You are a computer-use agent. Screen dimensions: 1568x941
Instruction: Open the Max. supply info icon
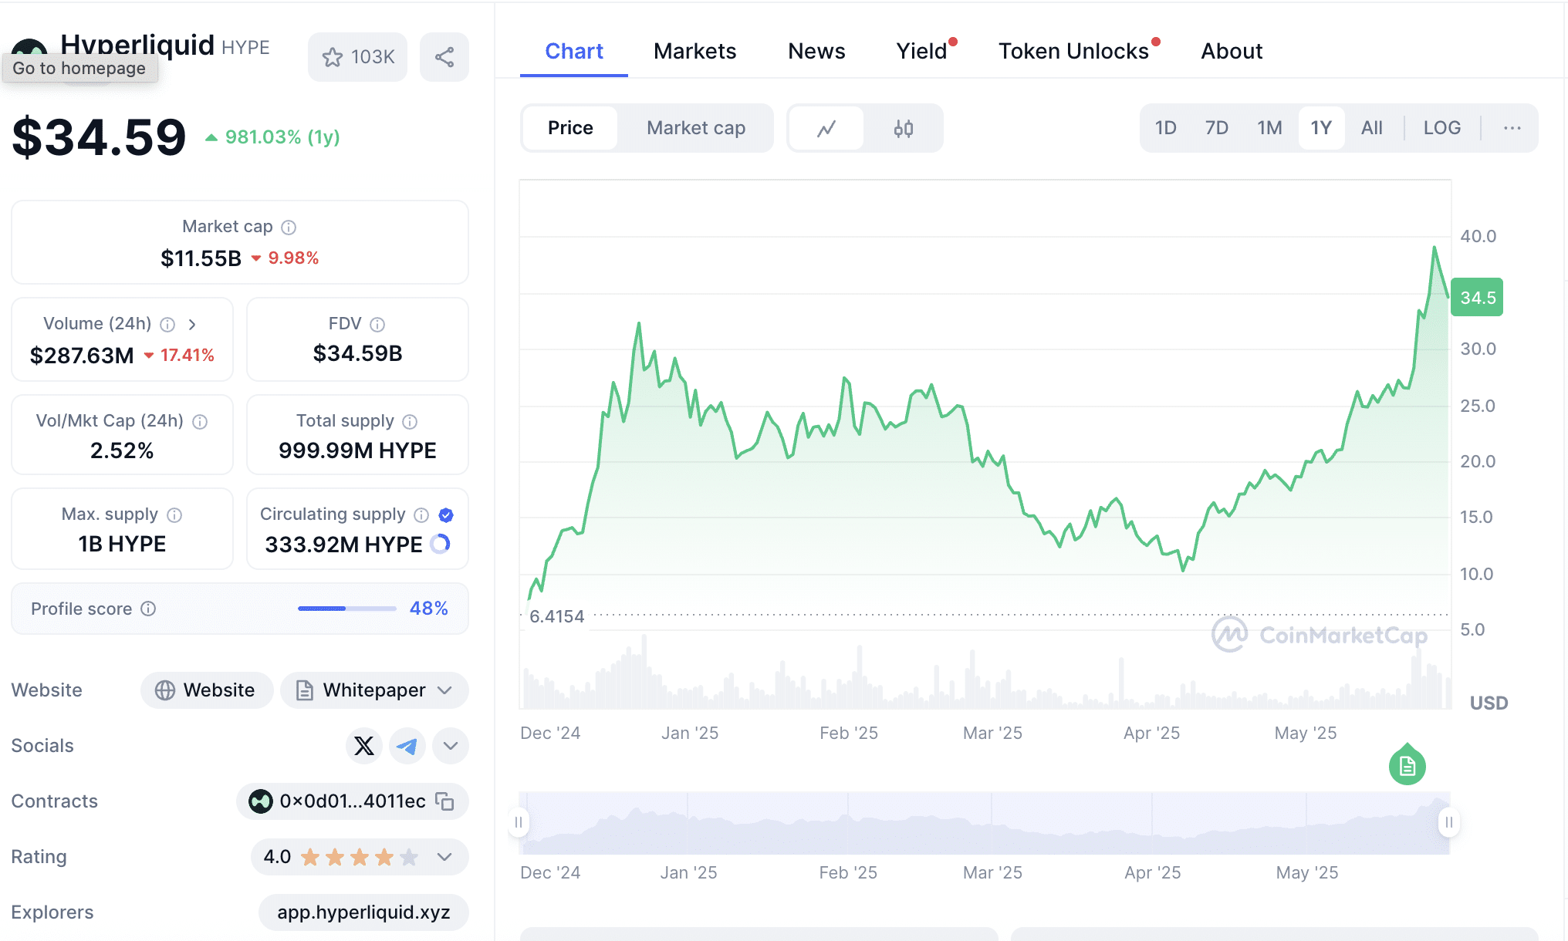pyautogui.click(x=174, y=515)
